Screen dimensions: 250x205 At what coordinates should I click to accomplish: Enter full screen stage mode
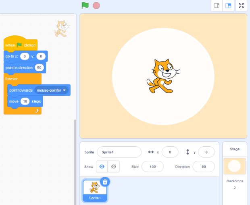[241, 6]
